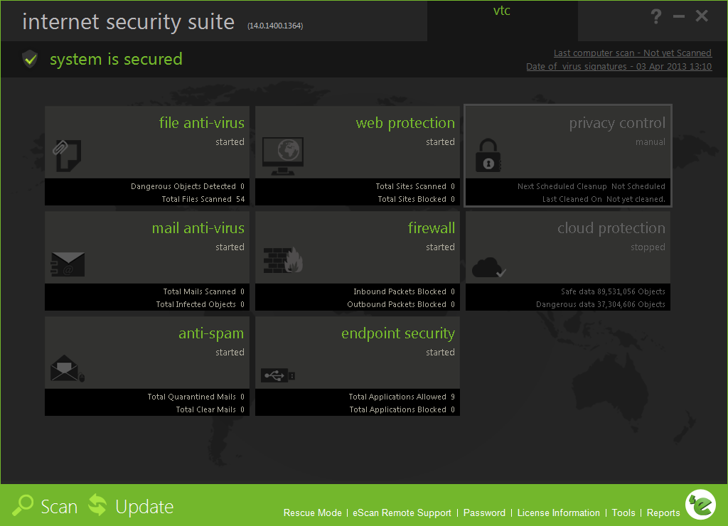Start a Scan from the bottom bar
The height and width of the screenshot is (526, 728).
[45, 506]
